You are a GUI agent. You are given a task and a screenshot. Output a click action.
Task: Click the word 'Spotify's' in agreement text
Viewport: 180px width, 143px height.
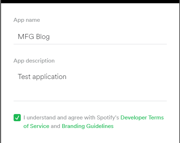108,118
